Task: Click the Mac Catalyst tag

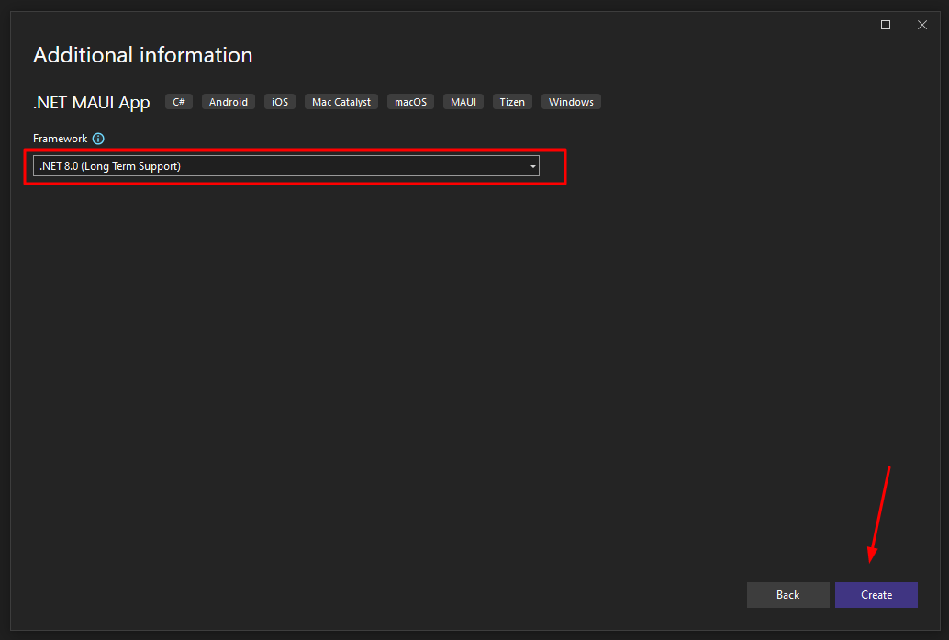Action: [x=341, y=102]
